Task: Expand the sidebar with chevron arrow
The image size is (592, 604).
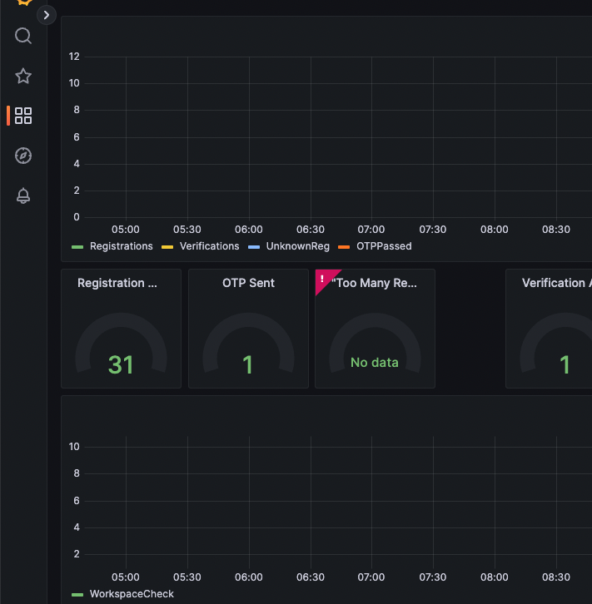Action: [47, 15]
